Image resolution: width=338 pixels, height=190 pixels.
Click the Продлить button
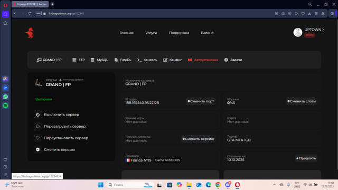click(306, 158)
